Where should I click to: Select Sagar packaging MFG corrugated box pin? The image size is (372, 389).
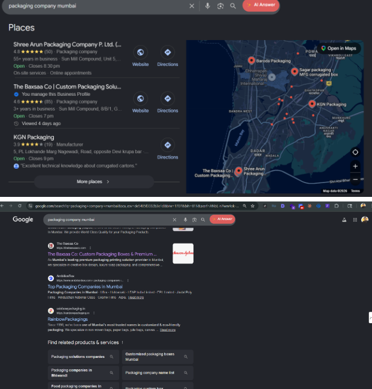pyautogui.click(x=295, y=72)
